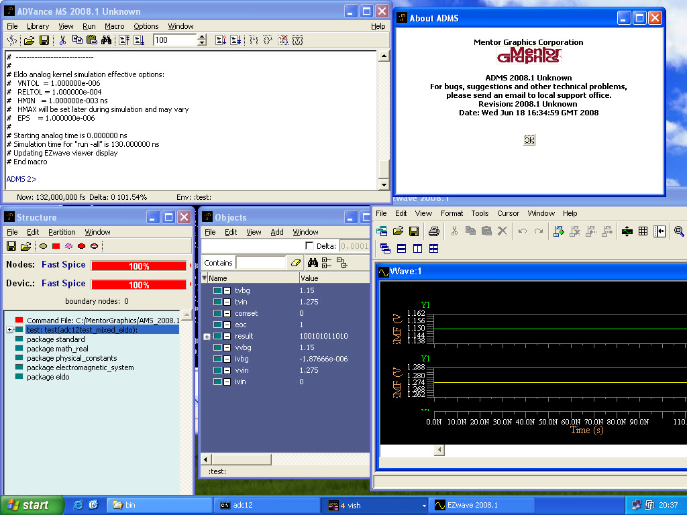This screenshot has height=515, width=687.
Task: Click the Objects horizontal scrollbar thumb
Action: tap(241, 459)
